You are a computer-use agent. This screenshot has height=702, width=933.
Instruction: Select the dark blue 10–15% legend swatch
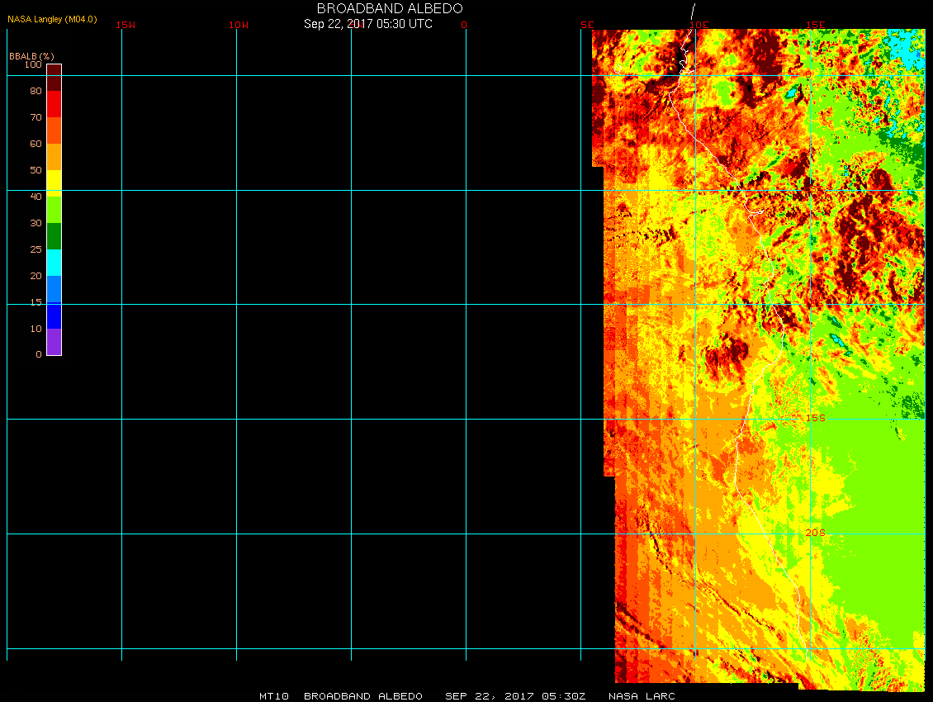coord(54,315)
